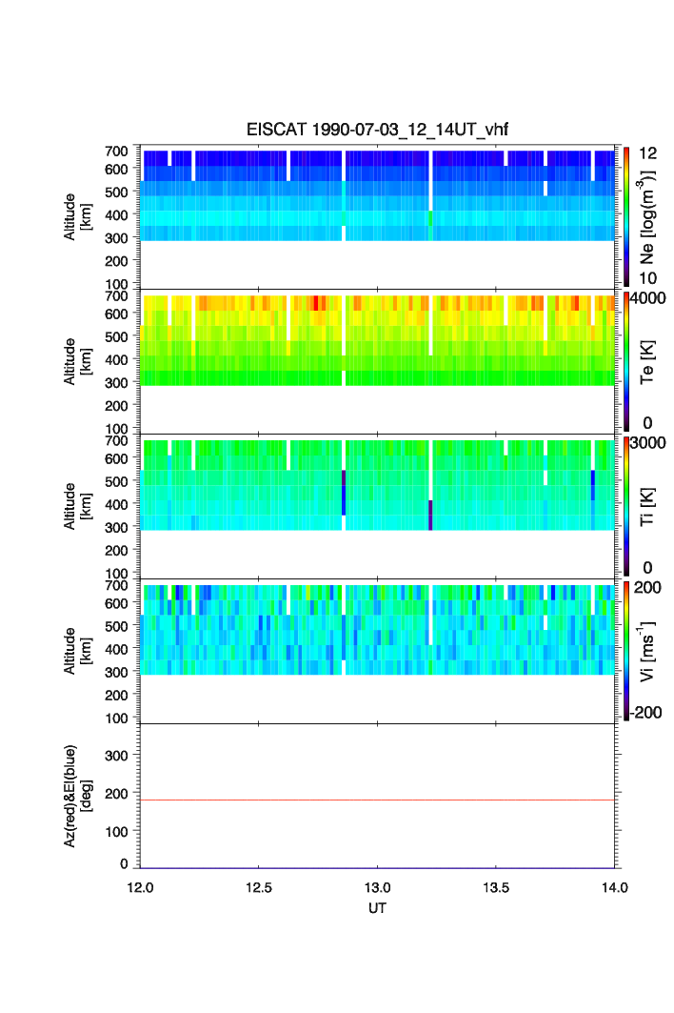The height and width of the screenshot is (1013, 674).
Task: Click the 13.0 tick on the UT axis
Action: (377, 887)
